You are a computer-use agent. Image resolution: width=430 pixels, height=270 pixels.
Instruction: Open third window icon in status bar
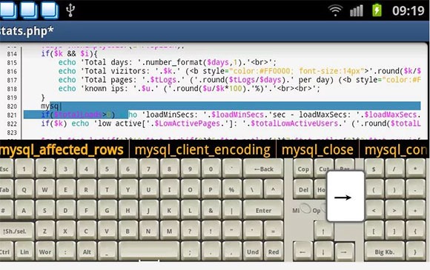50,10
